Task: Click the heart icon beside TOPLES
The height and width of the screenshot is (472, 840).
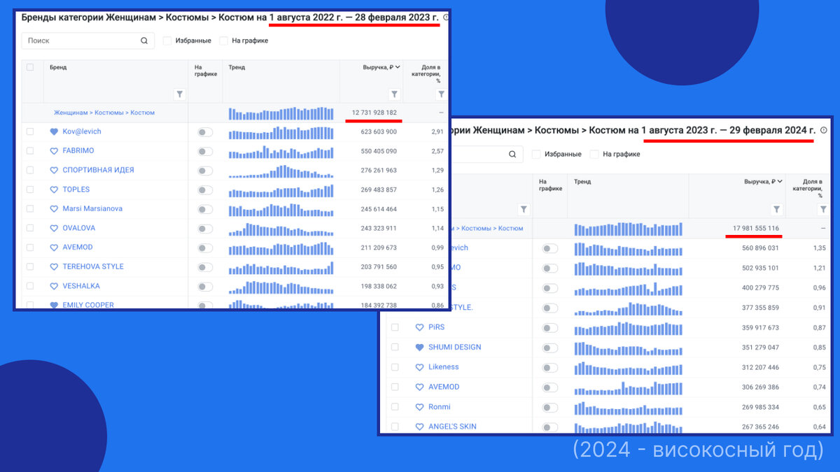Action: pyautogui.click(x=54, y=189)
